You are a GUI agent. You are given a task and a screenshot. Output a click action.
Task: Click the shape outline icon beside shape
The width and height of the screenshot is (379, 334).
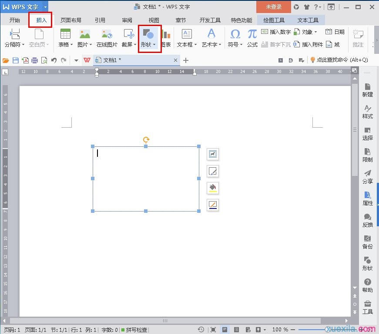coord(213,205)
